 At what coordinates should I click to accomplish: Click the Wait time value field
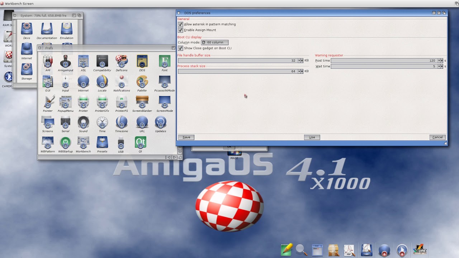(384, 66)
